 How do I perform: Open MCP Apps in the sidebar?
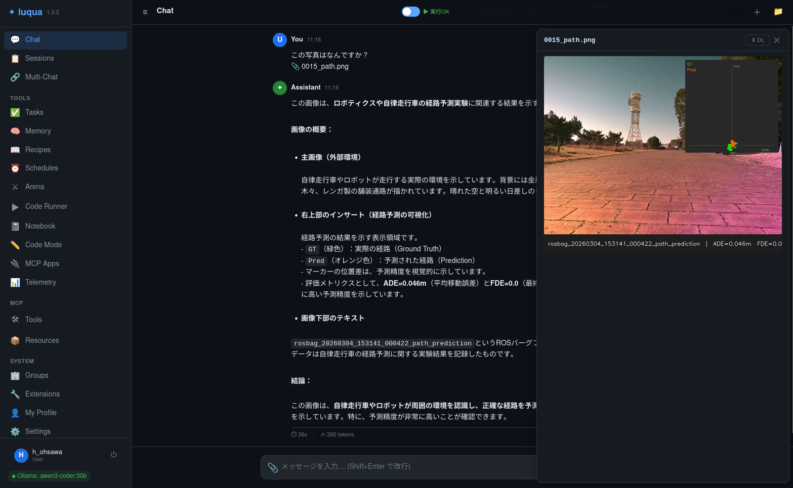tap(42, 263)
